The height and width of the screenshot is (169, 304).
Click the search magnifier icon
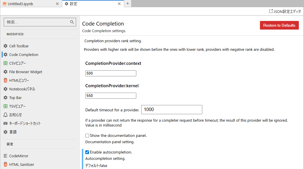72,22
